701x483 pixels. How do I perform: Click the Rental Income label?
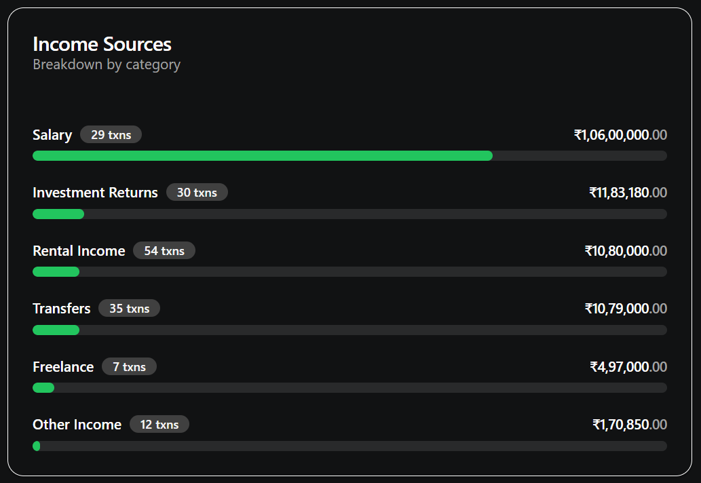pyautogui.click(x=79, y=251)
